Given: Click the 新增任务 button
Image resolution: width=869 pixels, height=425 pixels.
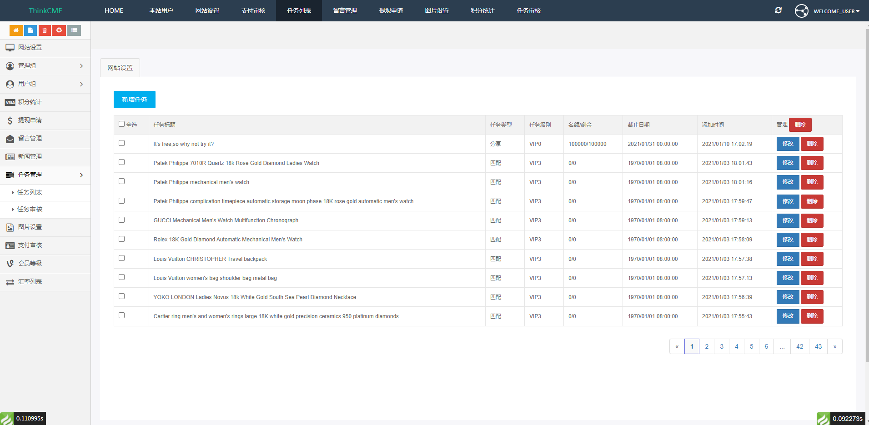Looking at the screenshot, I should [135, 100].
